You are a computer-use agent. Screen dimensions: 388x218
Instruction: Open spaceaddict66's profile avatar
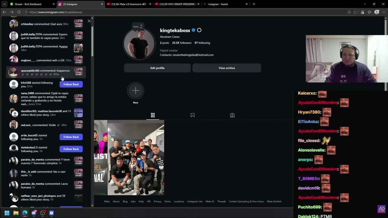pyautogui.click(x=14, y=72)
